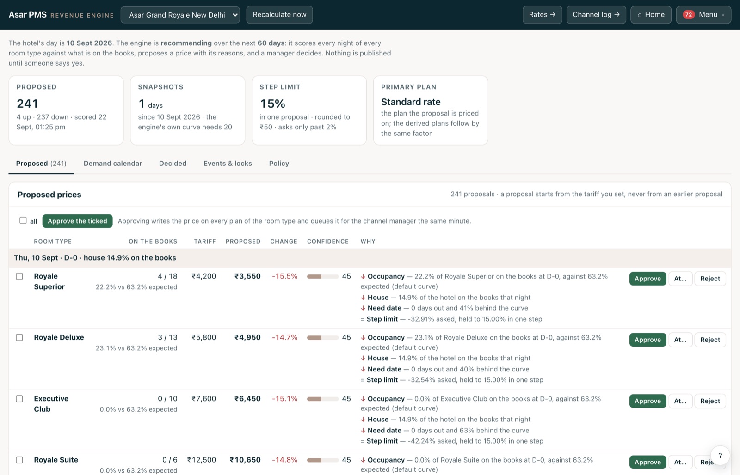Open the hotel selector Asar Grand Royale New Delhi
740x475 pixels.
tap(180, 15)
